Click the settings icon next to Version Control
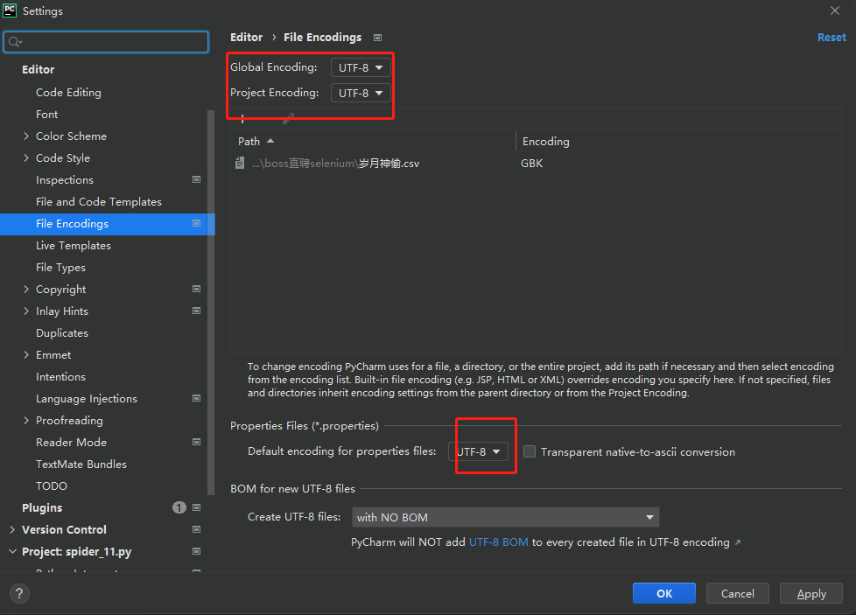This screenshot has width=856, height=615. pyautogui.click(x=196, y=529)
